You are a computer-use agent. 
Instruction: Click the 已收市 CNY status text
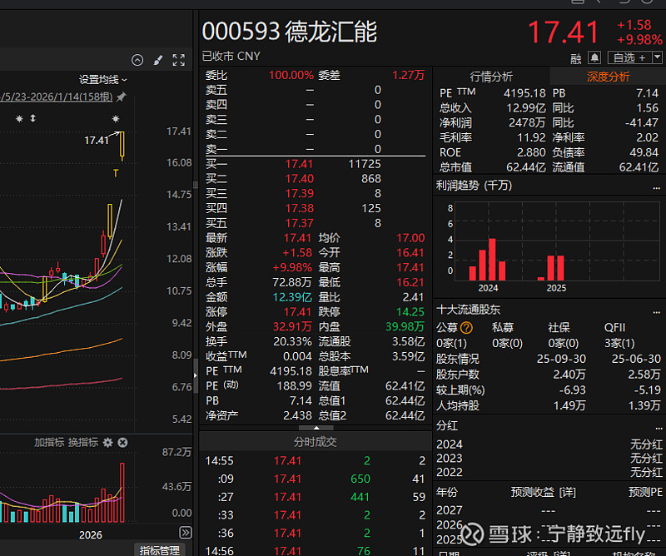pos(231,56)
